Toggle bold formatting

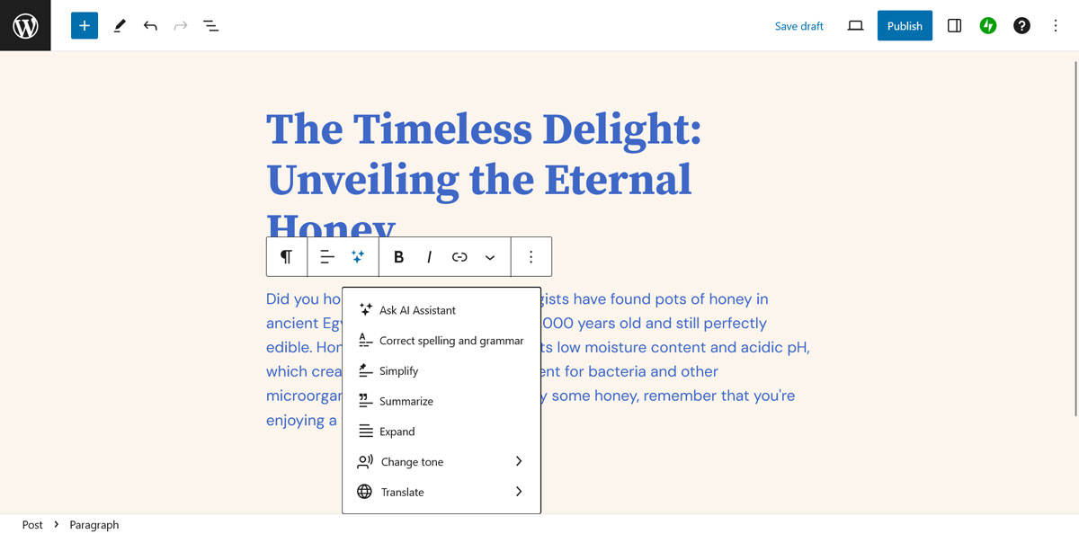[399, 257]
